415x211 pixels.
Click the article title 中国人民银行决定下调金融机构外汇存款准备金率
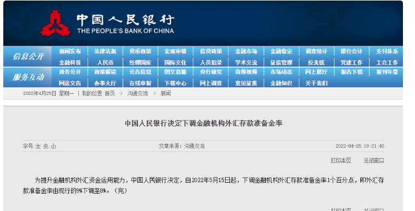click(204, 123)
